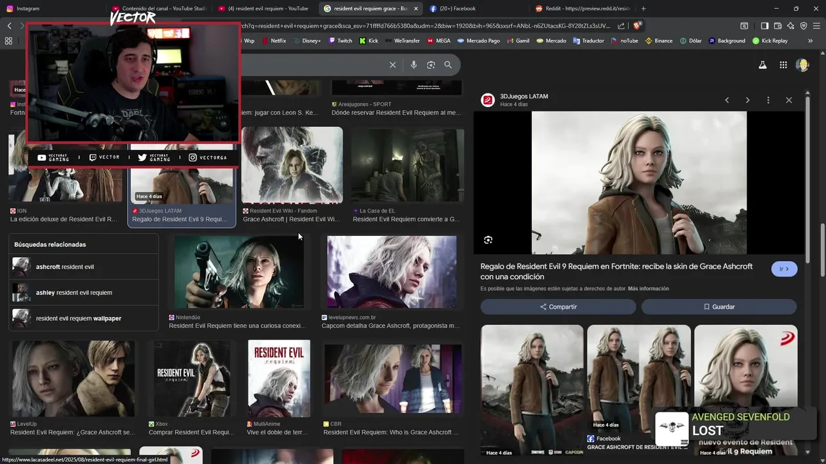Select related search resident evil requiem wallpaper

point(83,318)
